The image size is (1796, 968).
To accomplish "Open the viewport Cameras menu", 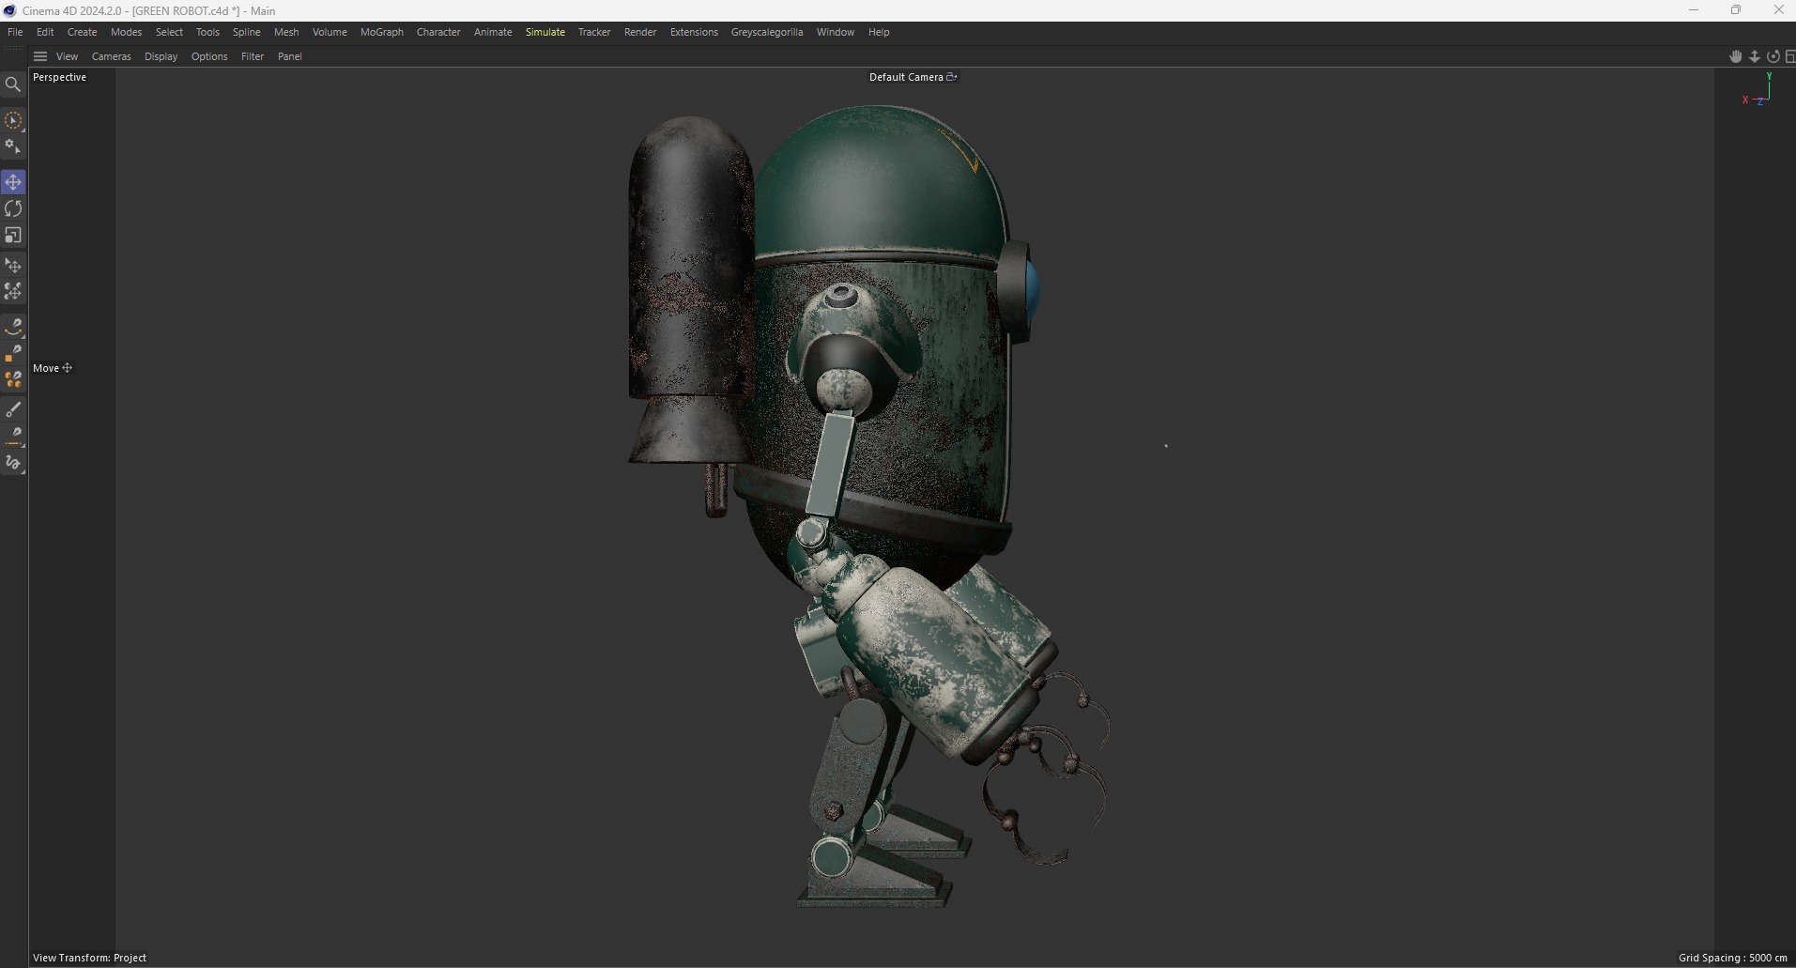I will (112, 56).
